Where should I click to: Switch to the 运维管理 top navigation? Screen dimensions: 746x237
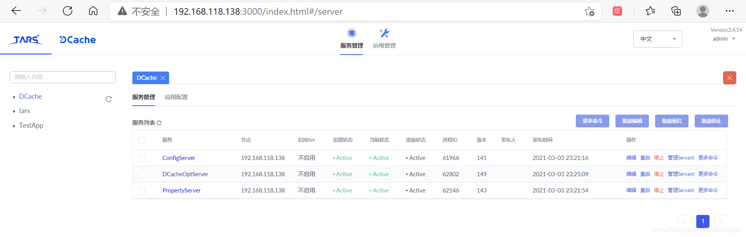click(384, 45)
